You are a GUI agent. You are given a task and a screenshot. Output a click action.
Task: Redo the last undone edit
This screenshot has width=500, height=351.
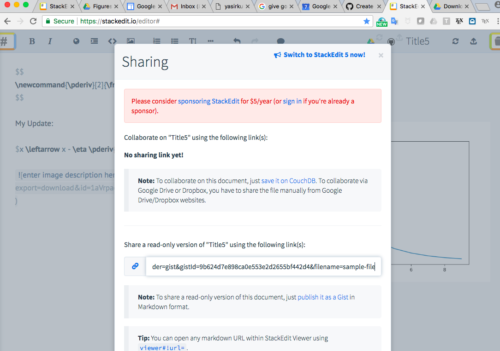click(x=255, y=41)
